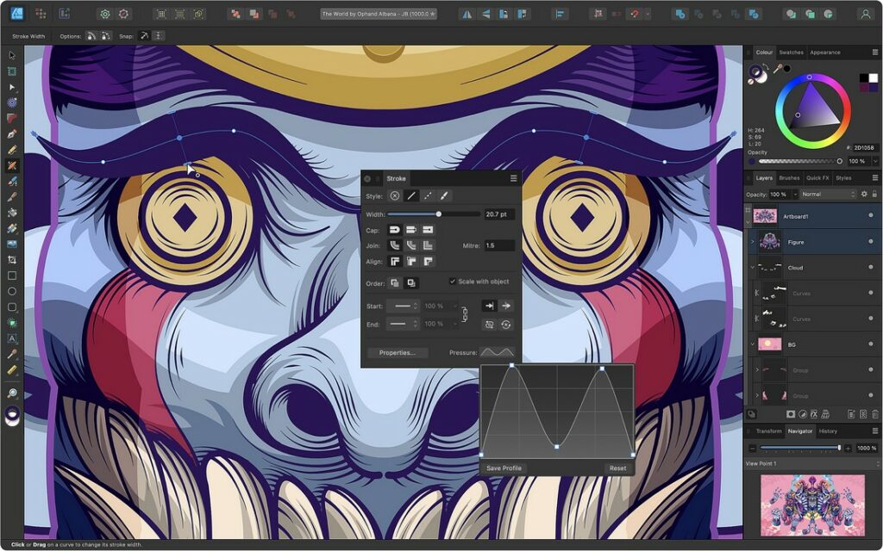Toggle visibility of the Cloud layer
The height and width of the screenshot is (551, 883).
pyautogui.click(x=871, y=268)
